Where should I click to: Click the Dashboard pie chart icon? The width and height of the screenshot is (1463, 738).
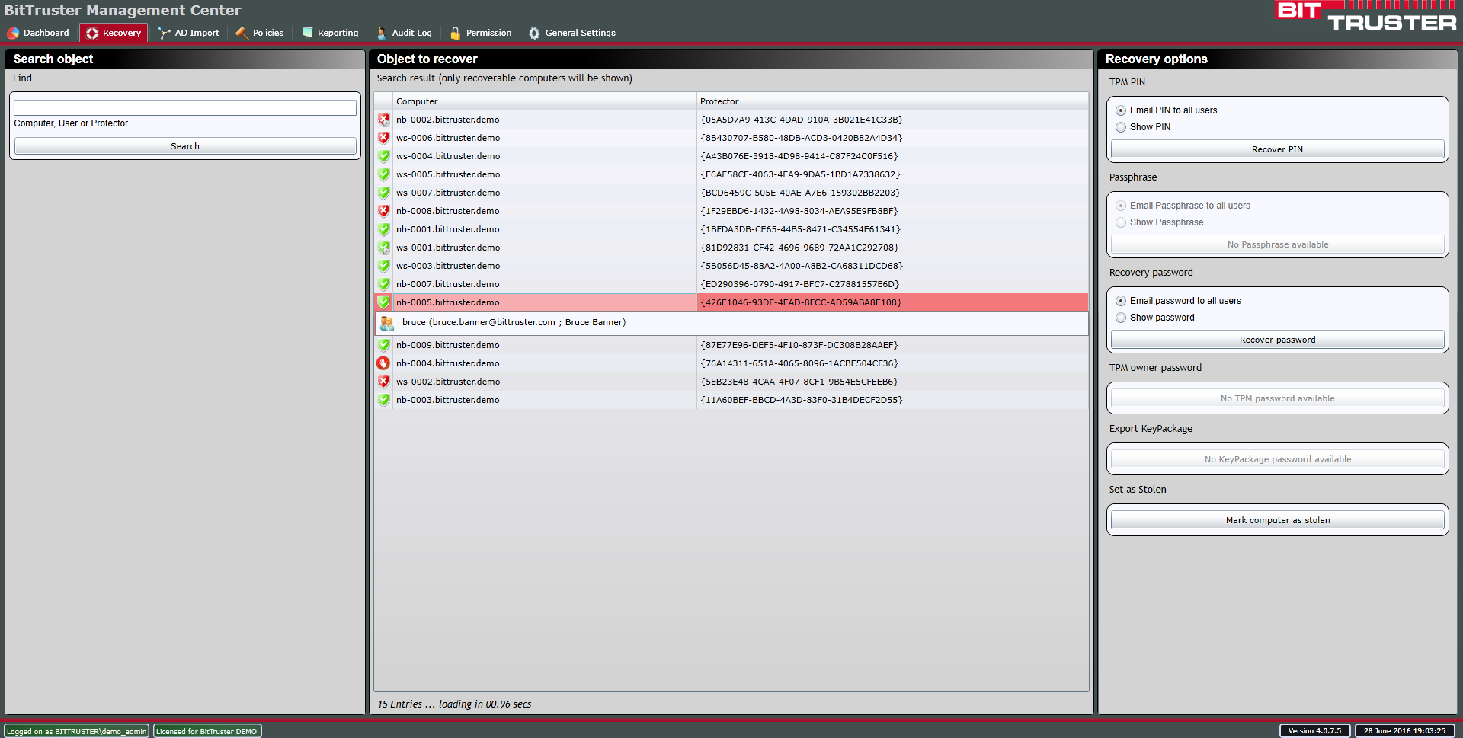pyautogui.click(x=13, y=33)
